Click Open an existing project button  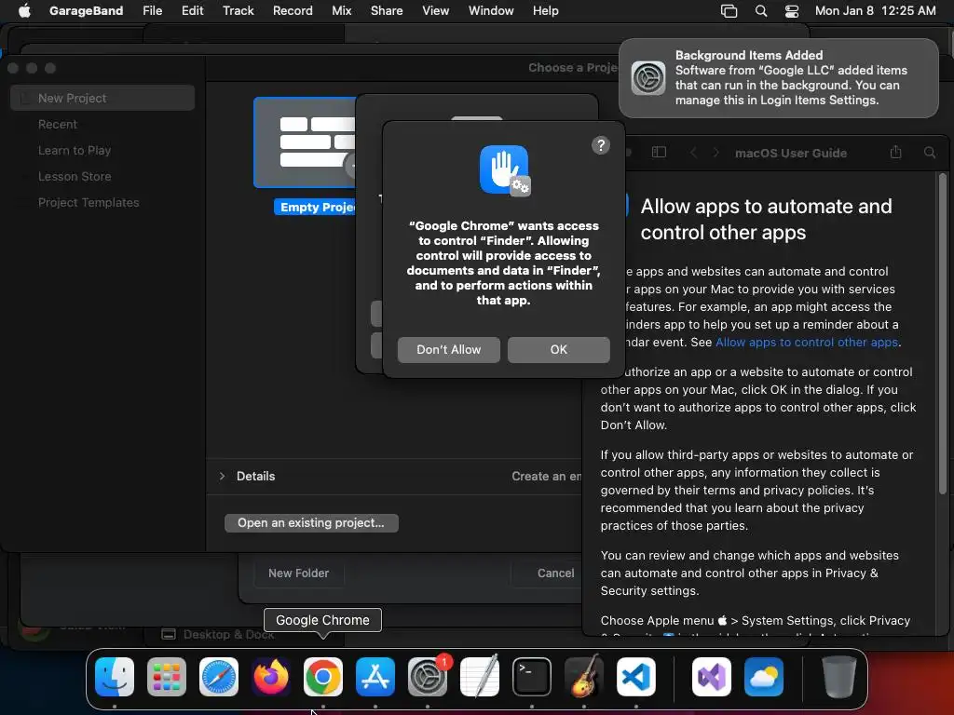tap(311, 523)
